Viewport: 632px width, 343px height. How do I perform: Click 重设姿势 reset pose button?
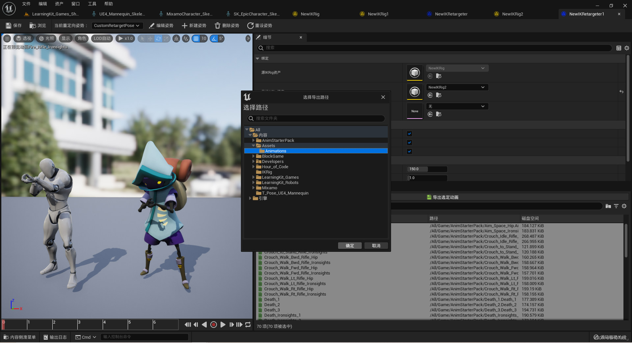tap(260, 26)
